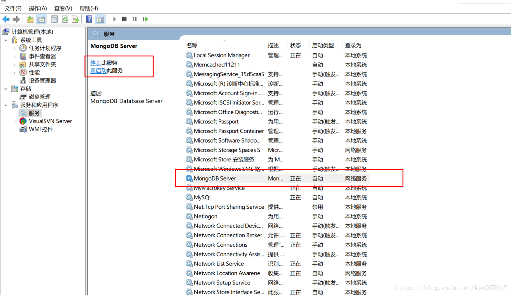Viewport: 511px width, 295px height.
Task: Select the 磁盘管理 drive icon in tree
Action: (23, 97)
